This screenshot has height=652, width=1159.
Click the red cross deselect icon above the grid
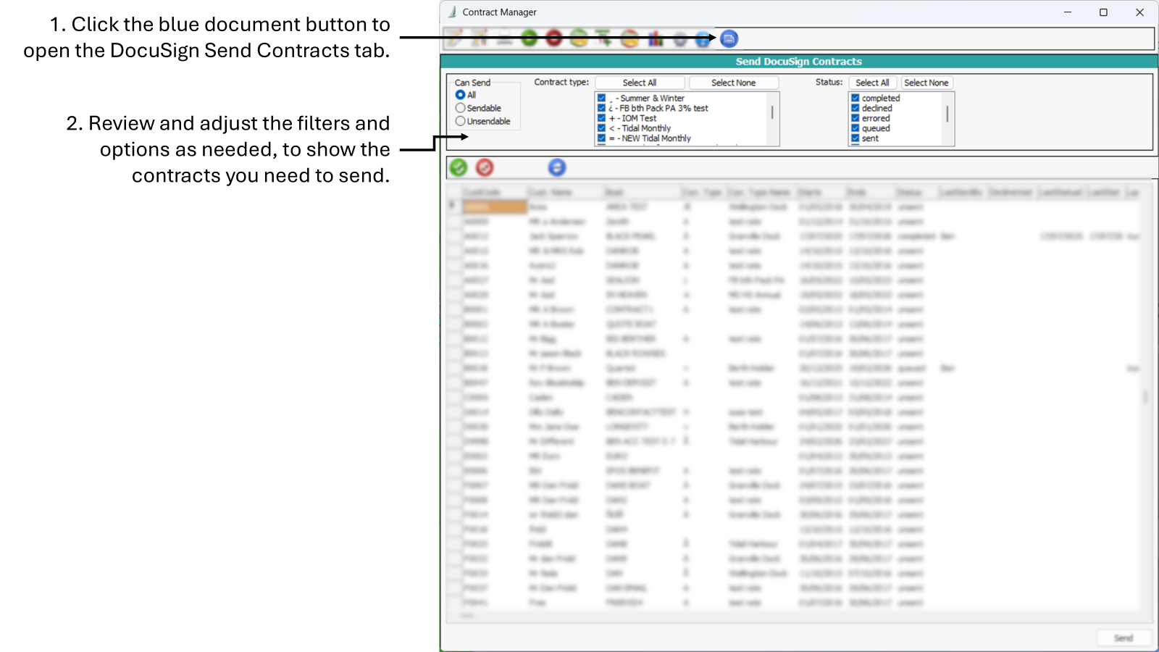484,167
